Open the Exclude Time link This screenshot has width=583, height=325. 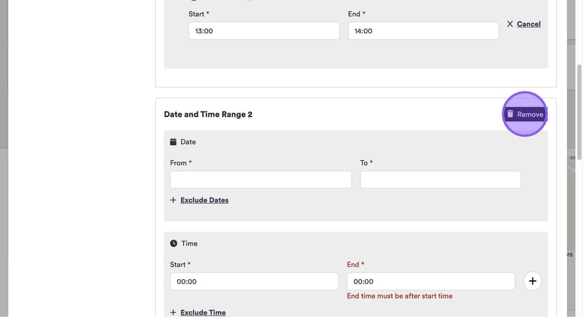pos(203,313)
